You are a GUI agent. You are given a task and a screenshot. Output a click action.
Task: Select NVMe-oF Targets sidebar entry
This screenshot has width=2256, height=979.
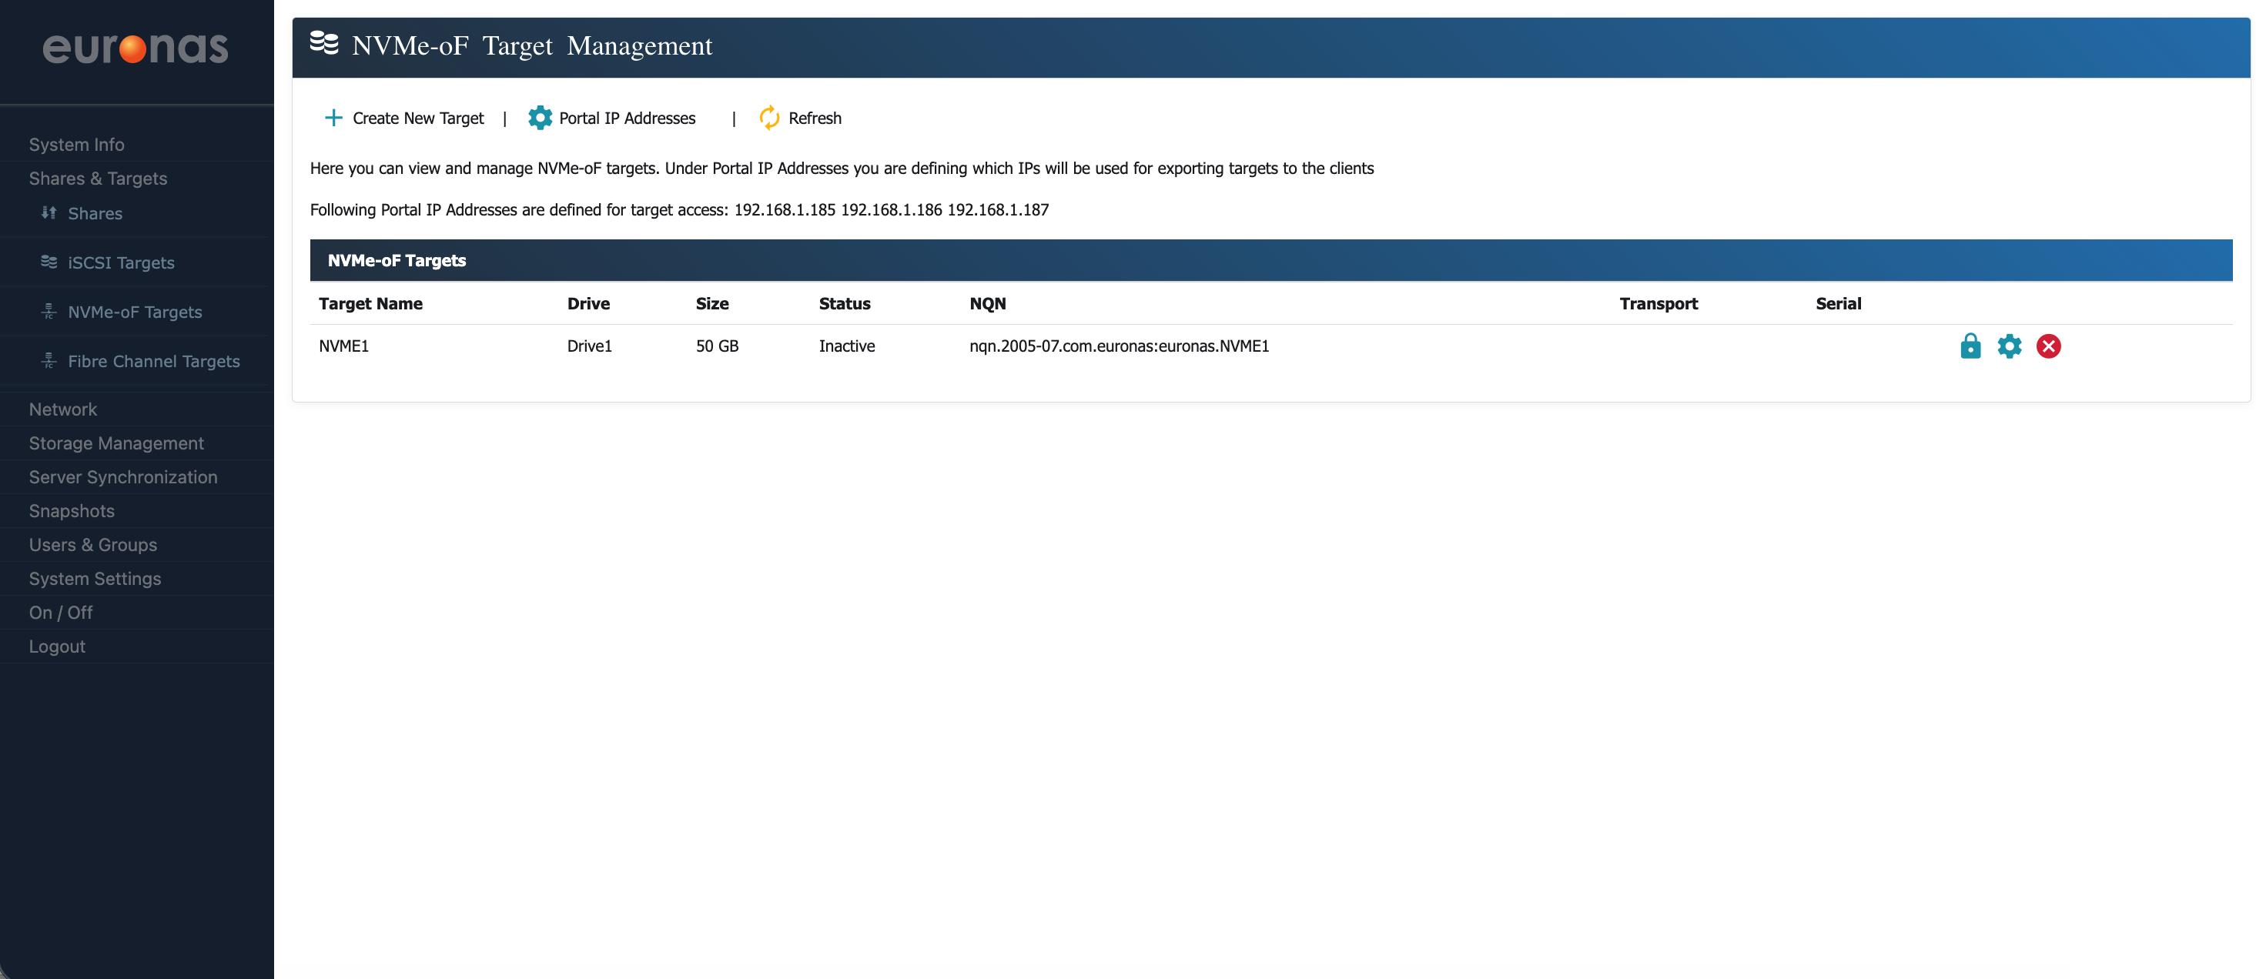point(135,312)
